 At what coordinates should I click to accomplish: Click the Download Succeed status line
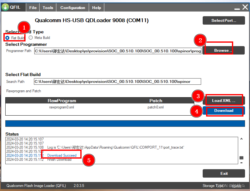point(62,155)
